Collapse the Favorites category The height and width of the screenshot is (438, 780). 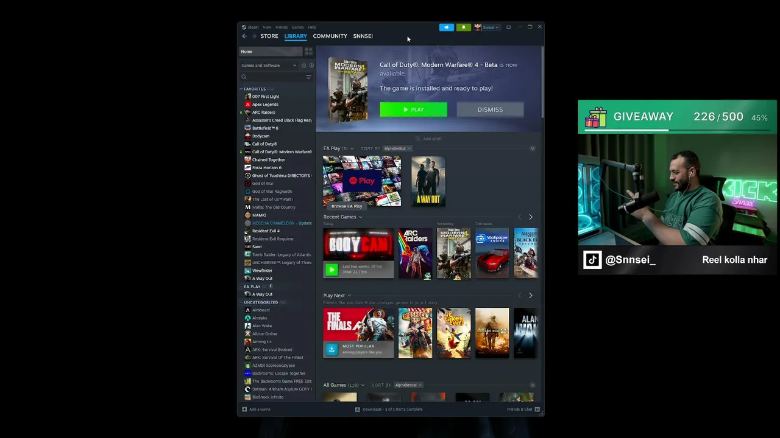(241, 89)
